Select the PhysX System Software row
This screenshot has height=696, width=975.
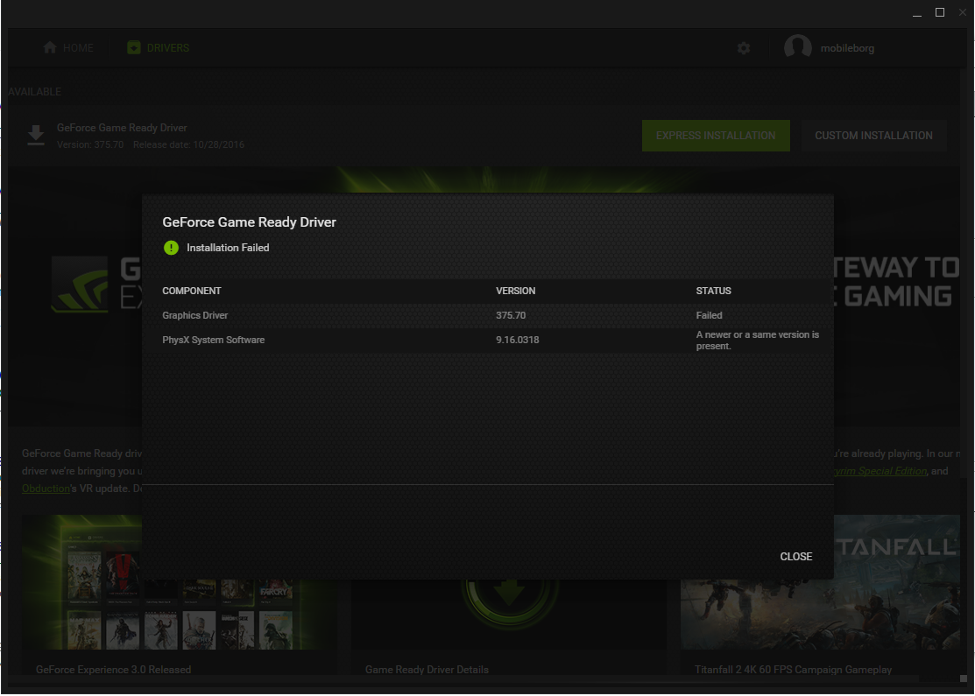(x=488, y=341)
